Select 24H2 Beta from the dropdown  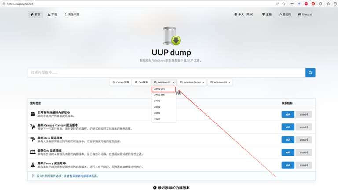point(160,95)
